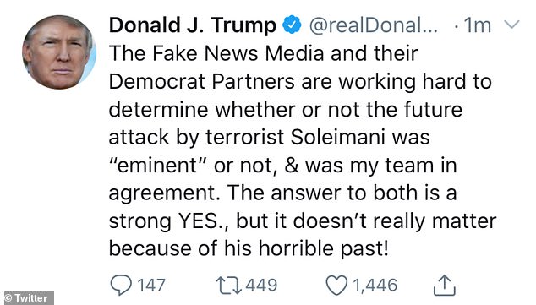Click the word Soleimani in the tweet
Screen dimensions: 536x305
point(338,138)
